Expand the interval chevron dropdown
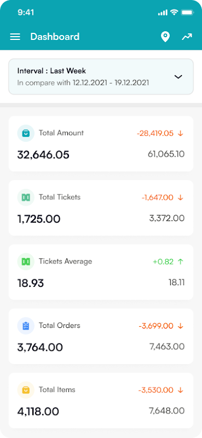 point(178,77)
